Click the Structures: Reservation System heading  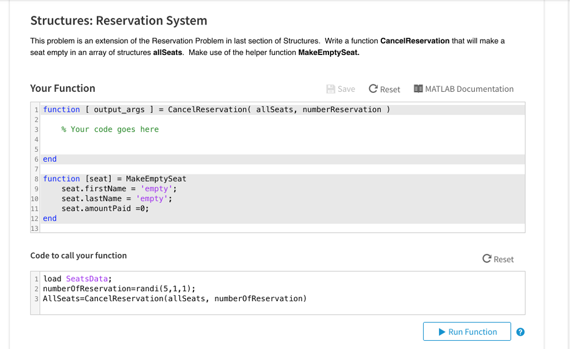pos(118,20)
